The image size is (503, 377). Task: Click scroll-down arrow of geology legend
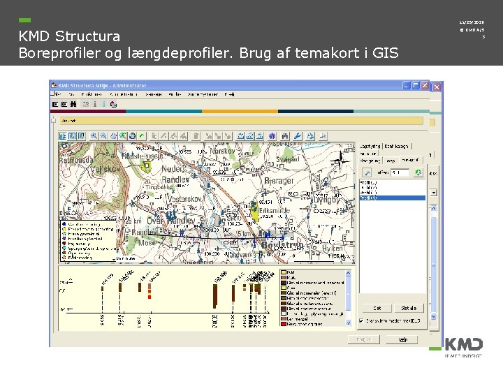[x=348, y=323]
